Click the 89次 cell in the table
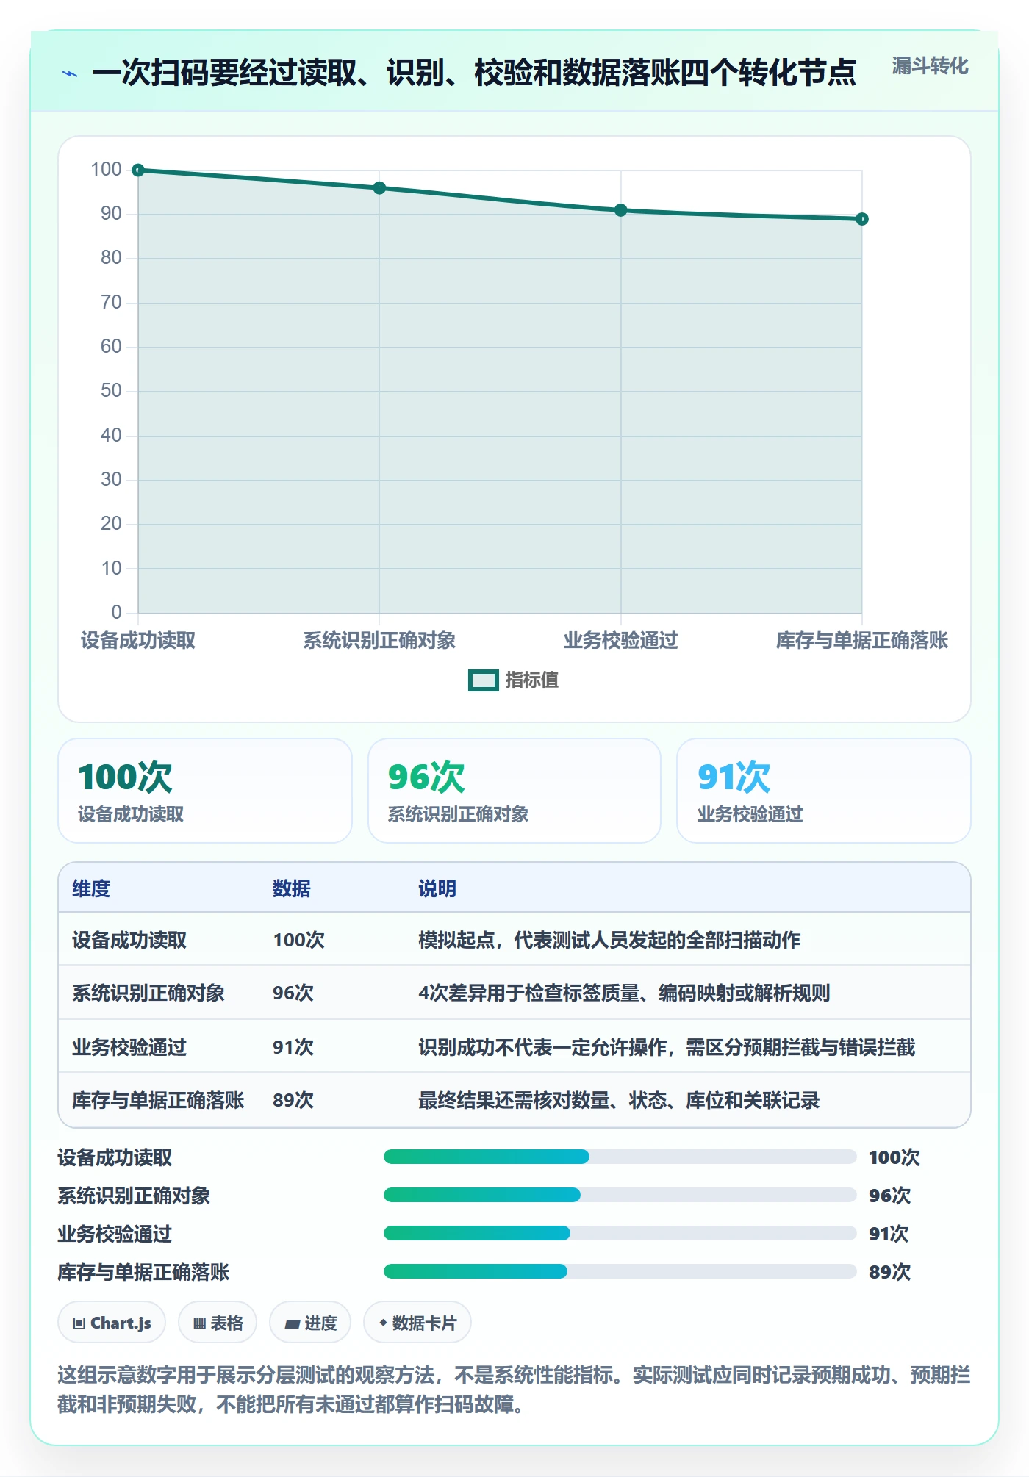Viewport: 1029px width, 1477px height. click(x=293, y=1100)
